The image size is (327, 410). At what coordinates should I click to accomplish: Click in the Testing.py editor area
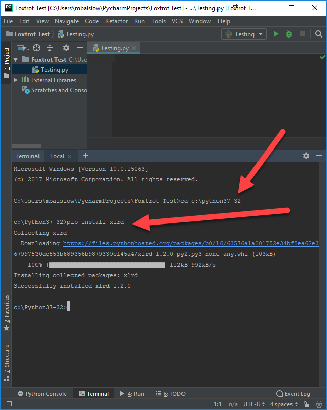coord(219,95)
